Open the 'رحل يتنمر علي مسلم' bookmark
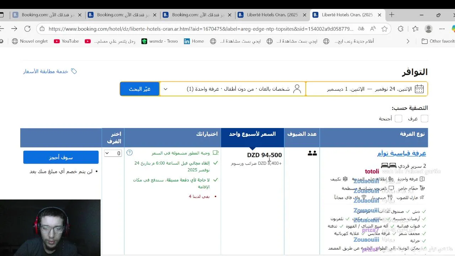The height and width of the screenshot is (256, 455). tap(110, 41)
